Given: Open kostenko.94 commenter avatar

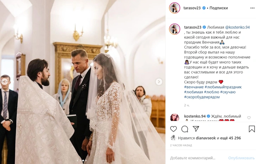Looking at the screenshot, I should [x=174, y=118].
